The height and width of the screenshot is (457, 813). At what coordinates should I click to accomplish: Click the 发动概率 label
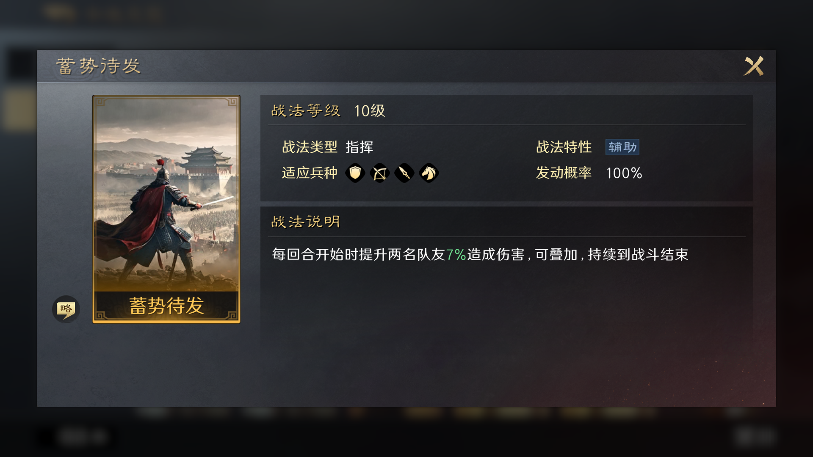click(x=564, y=173)
